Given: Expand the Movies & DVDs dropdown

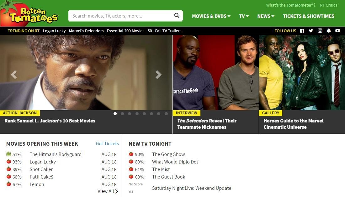Looking at the screenshot, I should coord(211,16).
